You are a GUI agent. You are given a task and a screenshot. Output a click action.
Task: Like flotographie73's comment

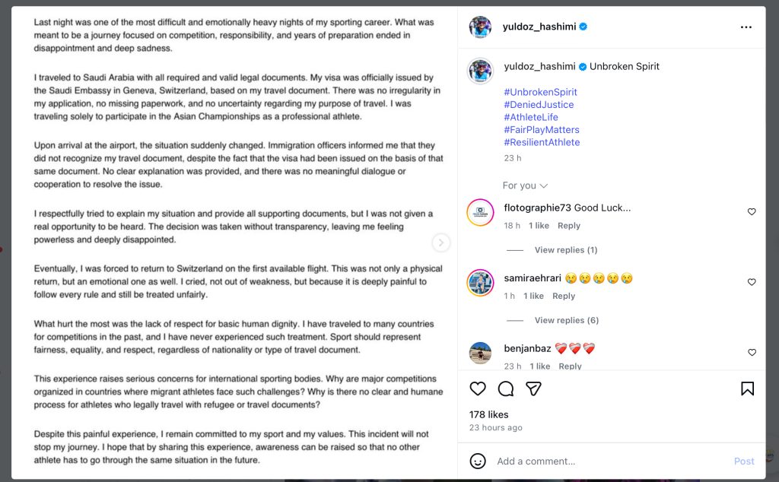[752, 212]
